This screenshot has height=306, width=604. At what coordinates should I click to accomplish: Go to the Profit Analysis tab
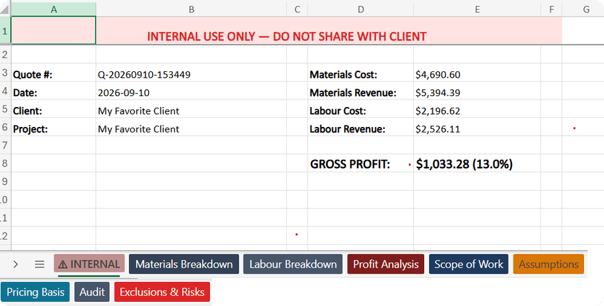tap(386, 264)
